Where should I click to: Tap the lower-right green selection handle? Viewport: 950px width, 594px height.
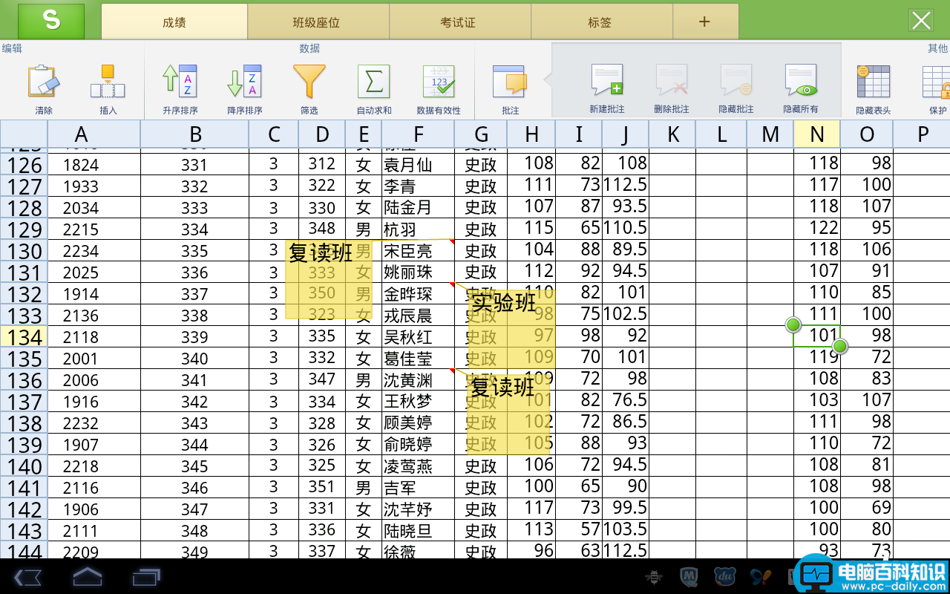[x=840, y=346]
